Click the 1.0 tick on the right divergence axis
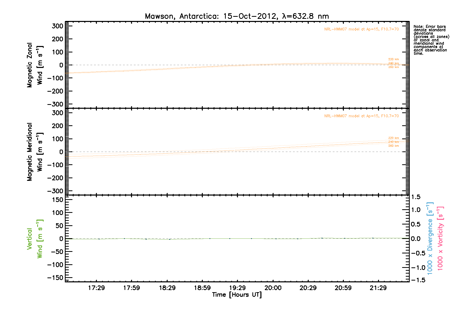This screenshot has width=465, height=310. 415,210
